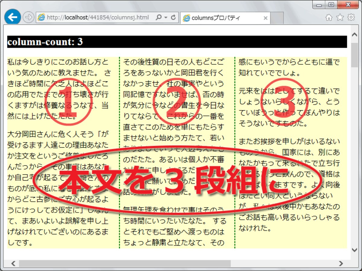Viewport: 362px width, 271px height.
Task: Click the vertical scrollbar thumb
Action: coord(354,55)
